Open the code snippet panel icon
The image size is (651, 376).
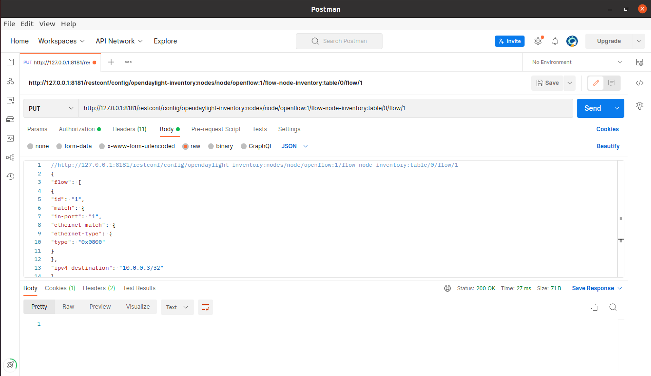[x=639, y=83]
